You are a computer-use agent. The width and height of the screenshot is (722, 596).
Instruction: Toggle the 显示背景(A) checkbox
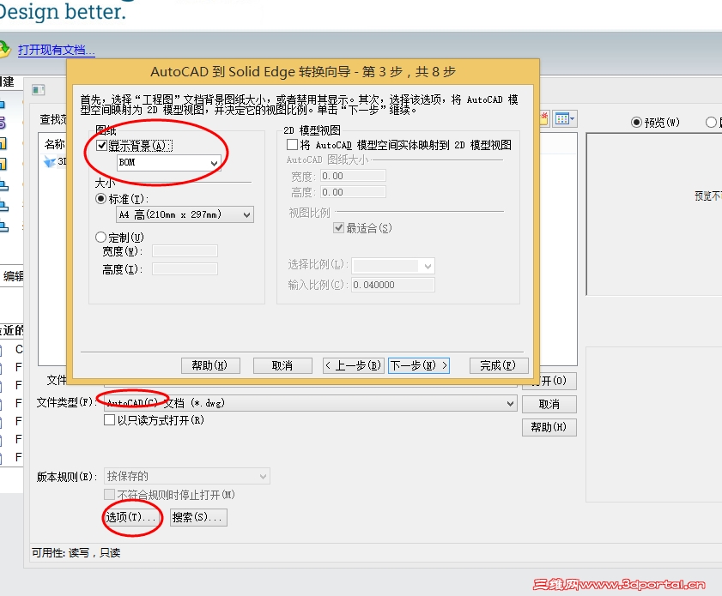tap(102, 146)
